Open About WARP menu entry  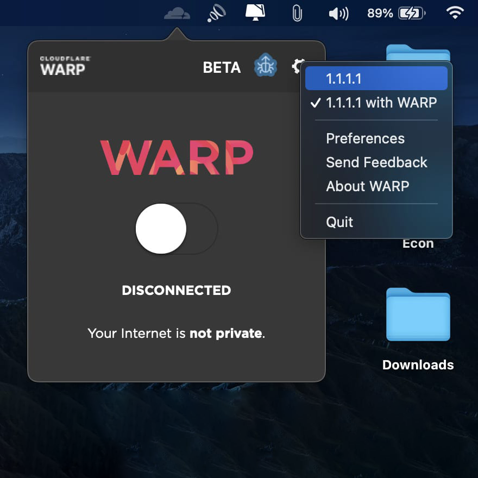pos(376,186)
